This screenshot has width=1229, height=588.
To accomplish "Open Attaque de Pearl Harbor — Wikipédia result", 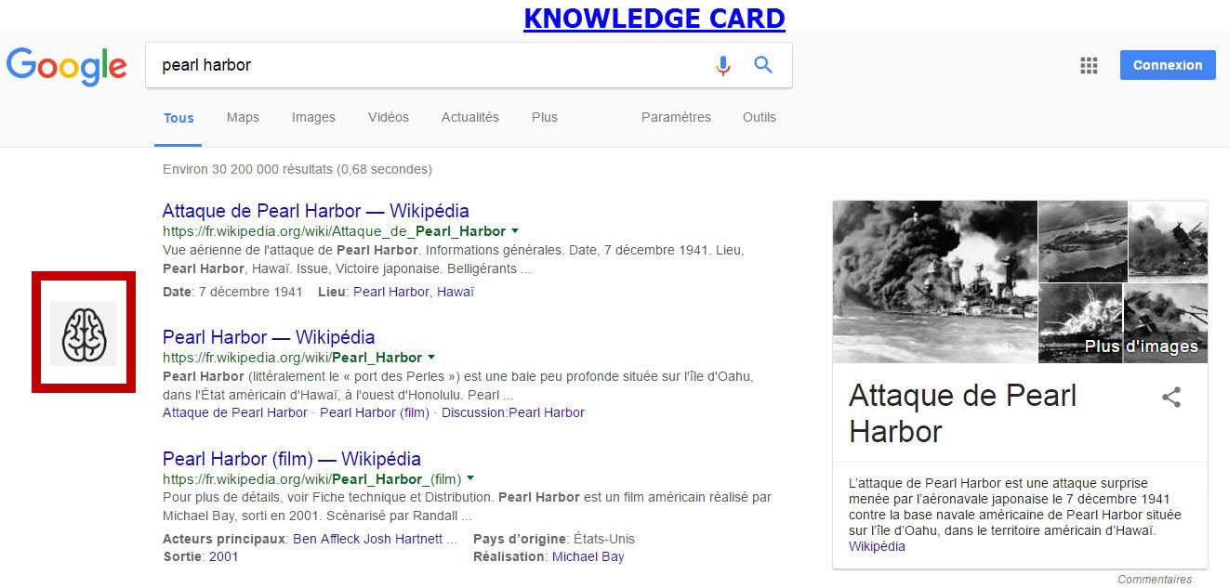I will [x=316, y=211].
